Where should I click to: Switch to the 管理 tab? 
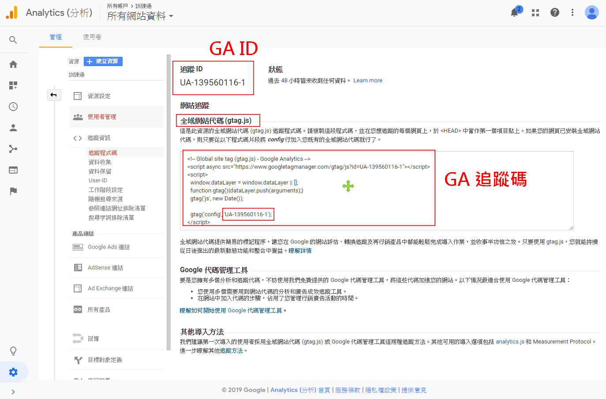pos(56,37)
